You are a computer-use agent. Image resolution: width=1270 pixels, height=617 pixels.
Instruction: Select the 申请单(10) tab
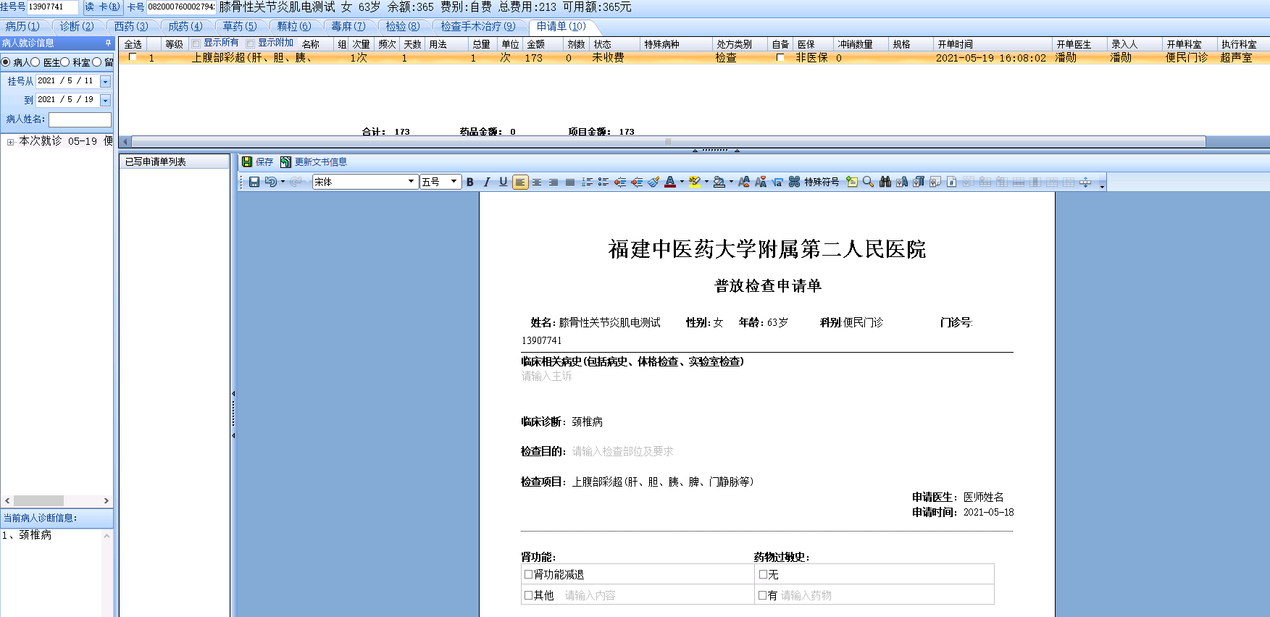click(561, 27)
